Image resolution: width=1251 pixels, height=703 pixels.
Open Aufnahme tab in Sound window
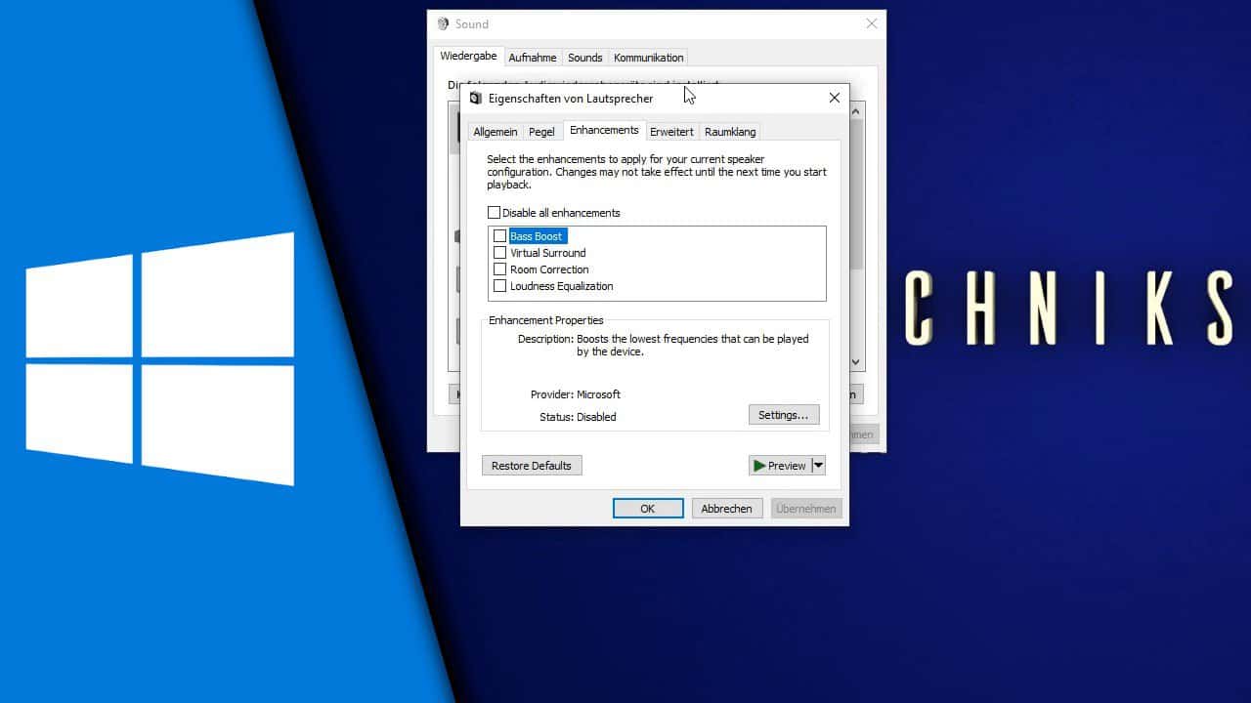533,58
